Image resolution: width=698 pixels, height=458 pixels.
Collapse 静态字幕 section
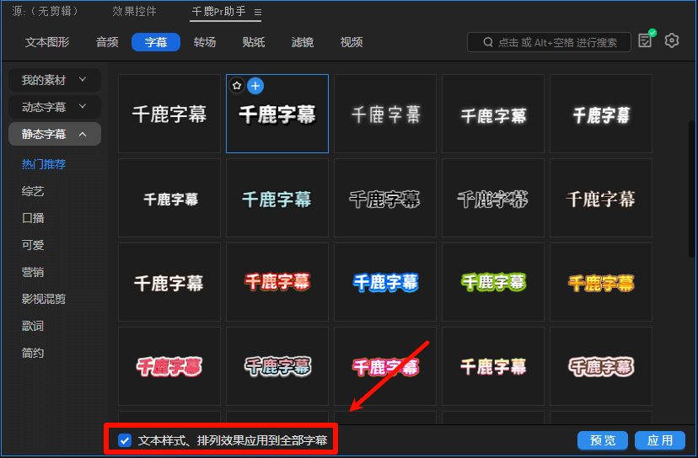tap(55, 134)
